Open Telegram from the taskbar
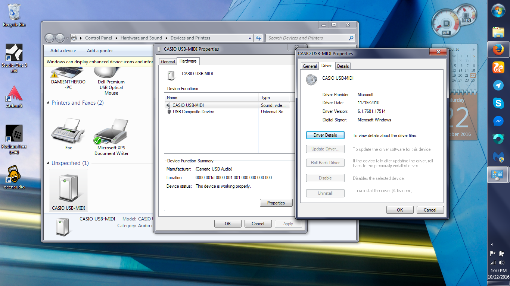Viewport: 510px width, 286px height. point(498,85)
